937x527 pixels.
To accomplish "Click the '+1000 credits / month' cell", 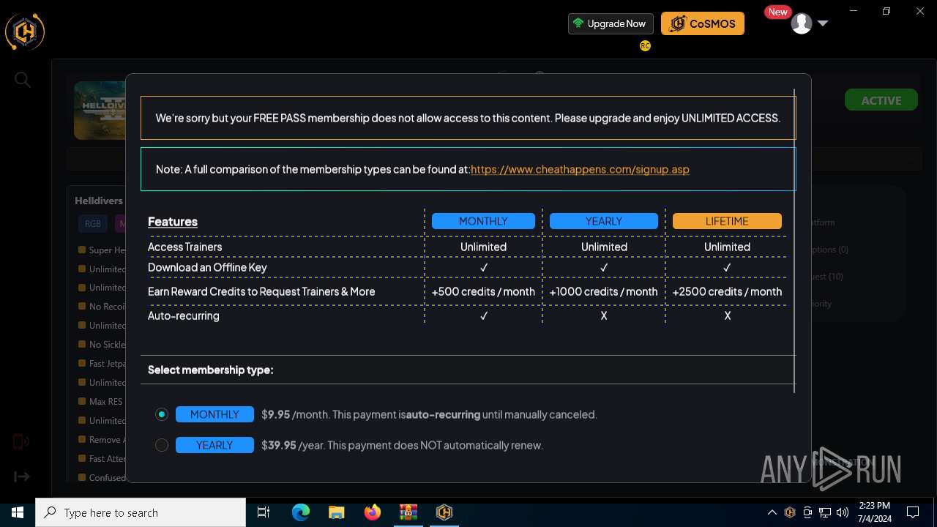I will tap(604, 291).
